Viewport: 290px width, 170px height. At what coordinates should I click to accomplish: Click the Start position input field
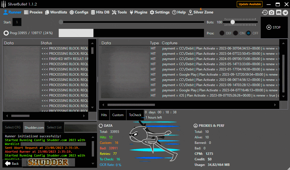coord(17,22)
